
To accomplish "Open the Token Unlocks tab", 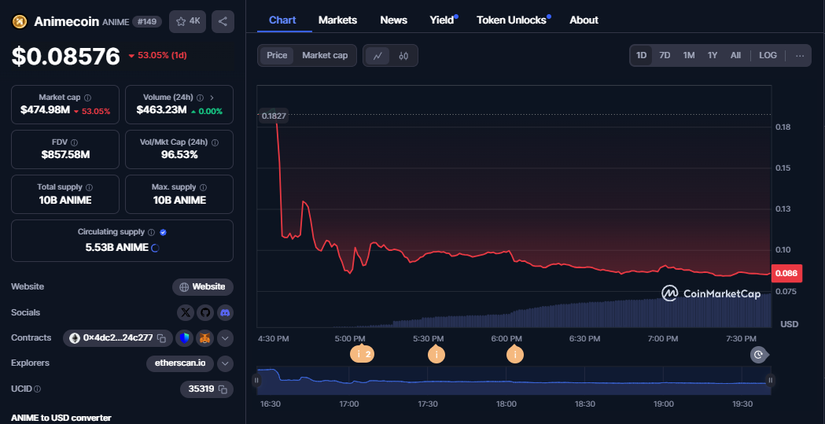I will [511, 20].
